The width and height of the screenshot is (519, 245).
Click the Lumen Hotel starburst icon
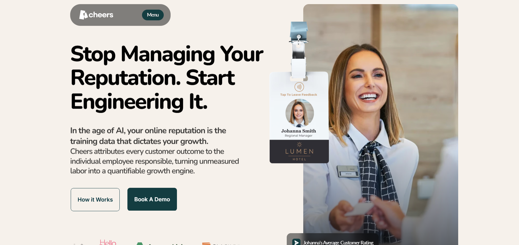[299, 144]
